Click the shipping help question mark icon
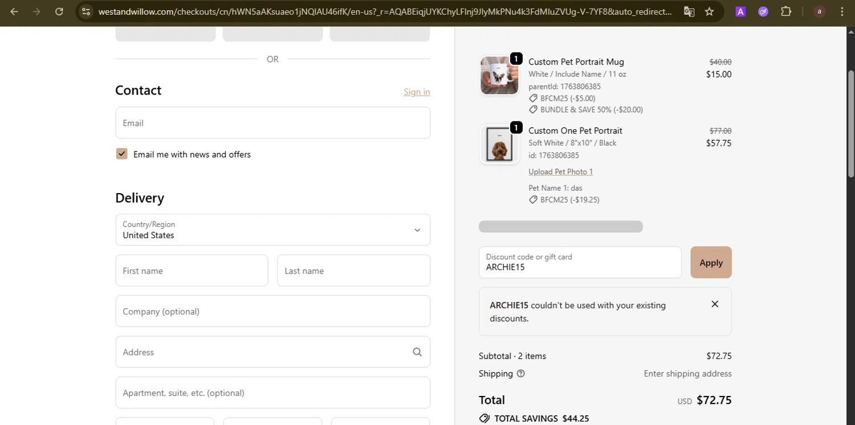Viewport: 855px width, 425px height. [520, 374]
